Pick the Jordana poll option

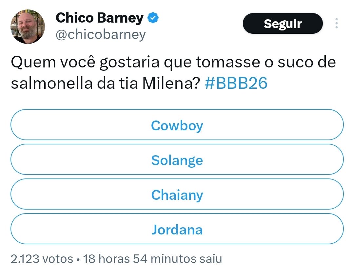point(177,230)
